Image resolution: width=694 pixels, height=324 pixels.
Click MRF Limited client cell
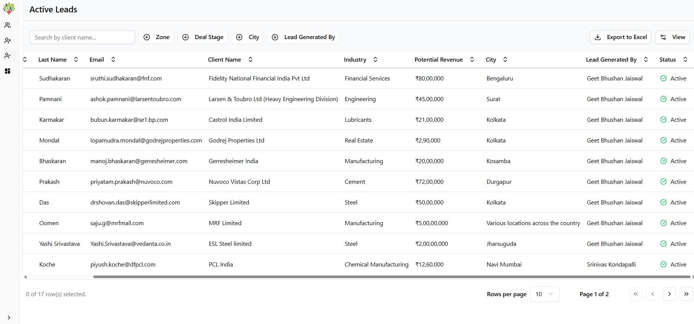point(225,223)
